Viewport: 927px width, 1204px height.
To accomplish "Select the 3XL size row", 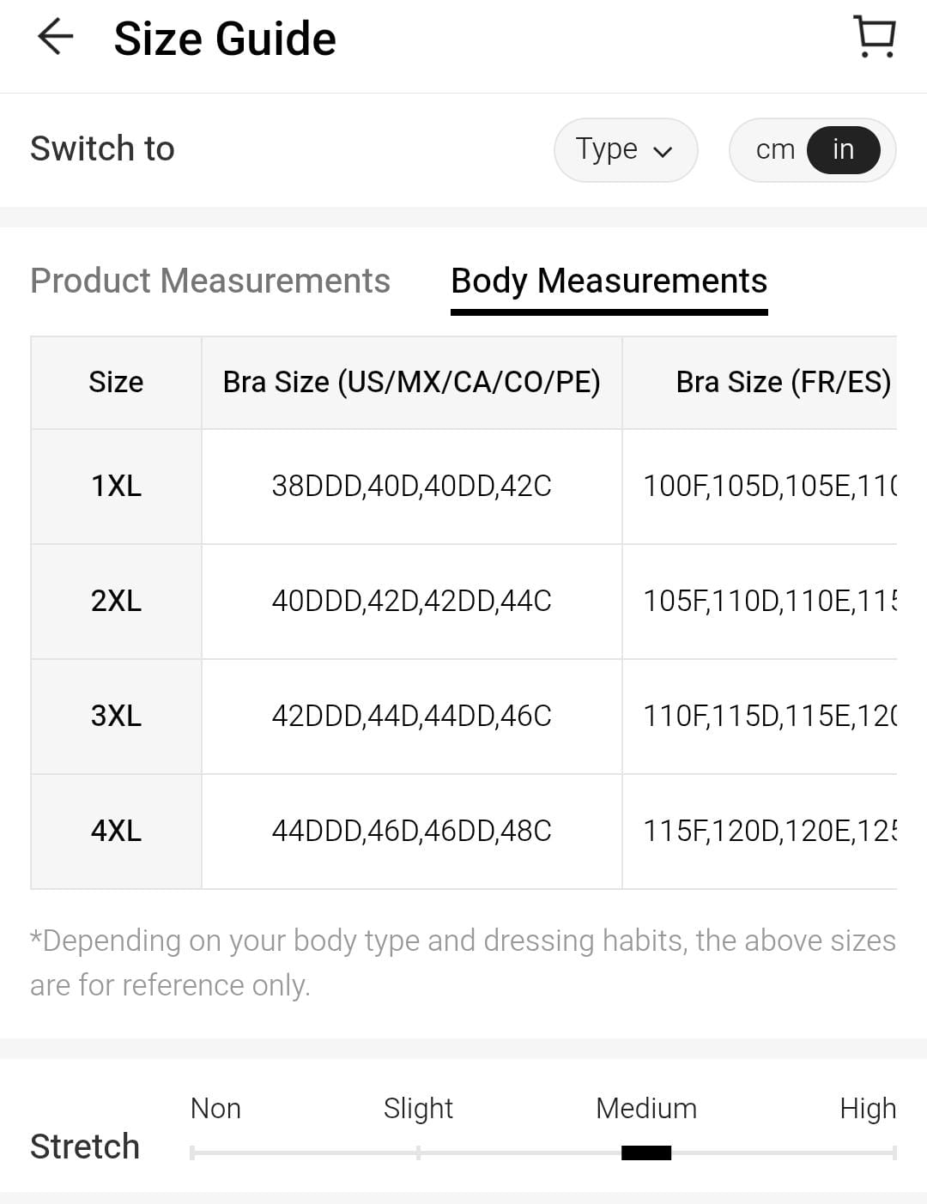I will 116,716.
